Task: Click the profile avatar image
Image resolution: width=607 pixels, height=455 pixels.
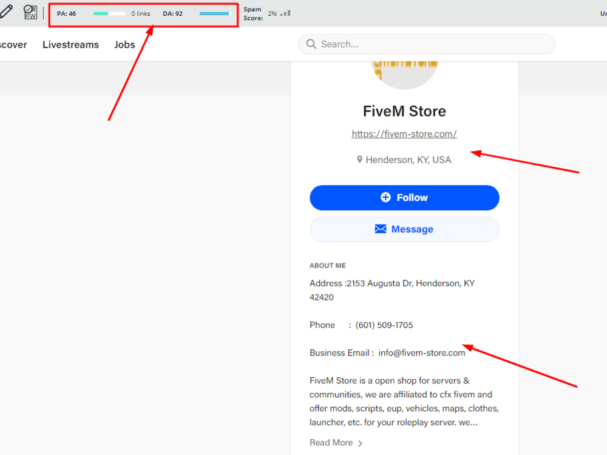Action: pos(404,74)
